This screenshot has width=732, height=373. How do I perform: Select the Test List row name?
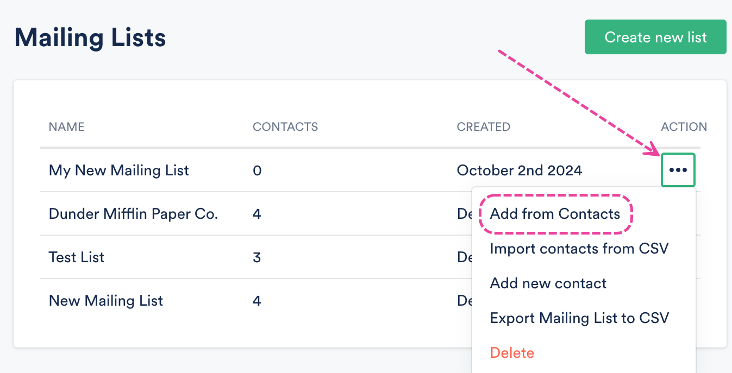pos(77,257)
